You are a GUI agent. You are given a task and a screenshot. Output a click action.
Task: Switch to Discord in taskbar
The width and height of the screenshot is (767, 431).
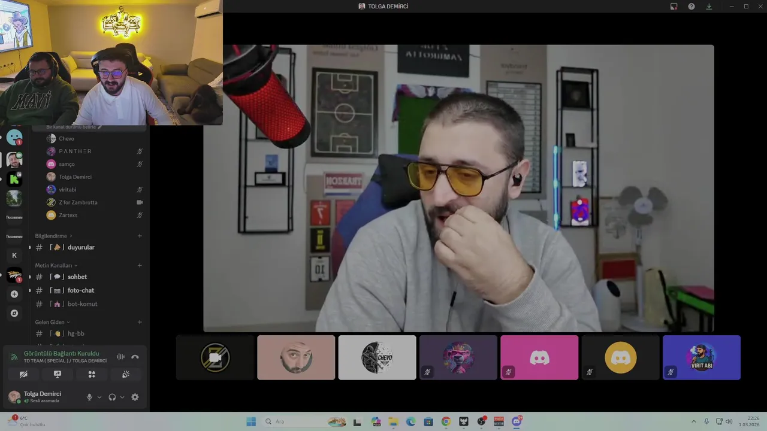click(517, 421)
